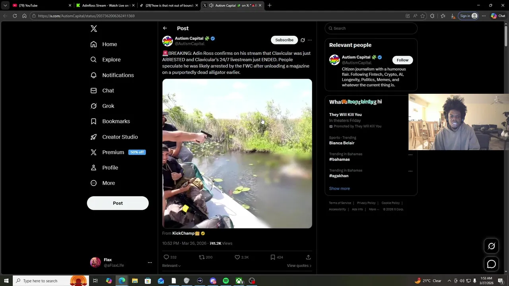
Task: Open Explore in X sidebar
Action: point(105,60)
